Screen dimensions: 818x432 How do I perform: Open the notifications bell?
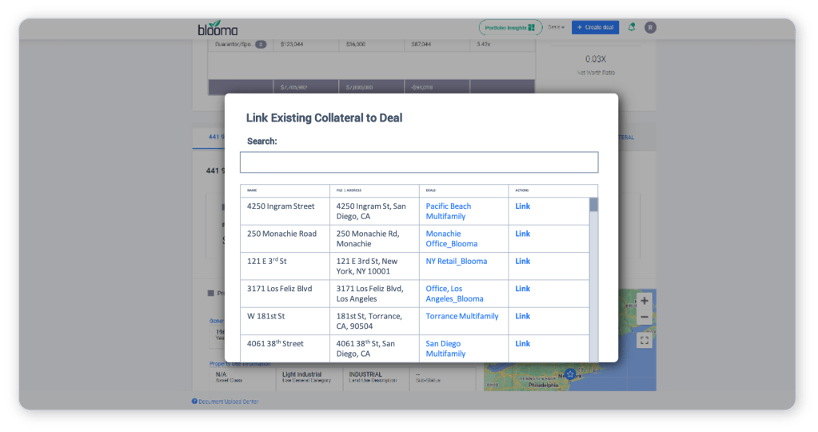click(632, 27)
